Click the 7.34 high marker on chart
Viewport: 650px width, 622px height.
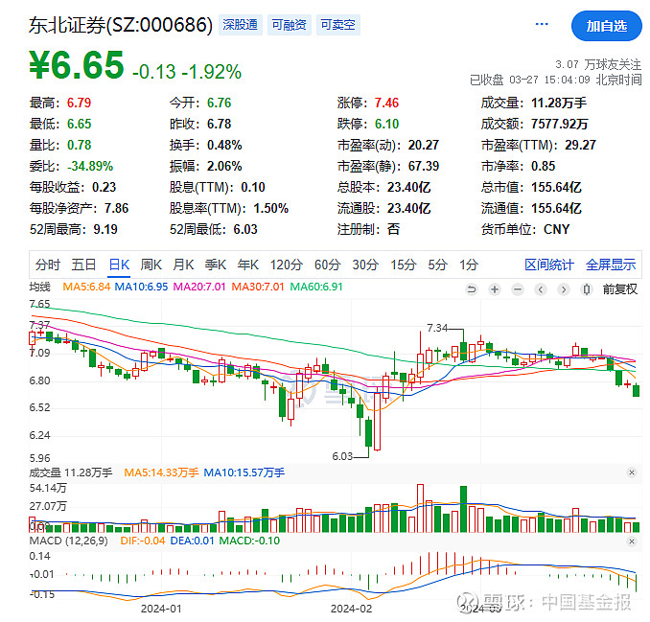click(437, 328)
